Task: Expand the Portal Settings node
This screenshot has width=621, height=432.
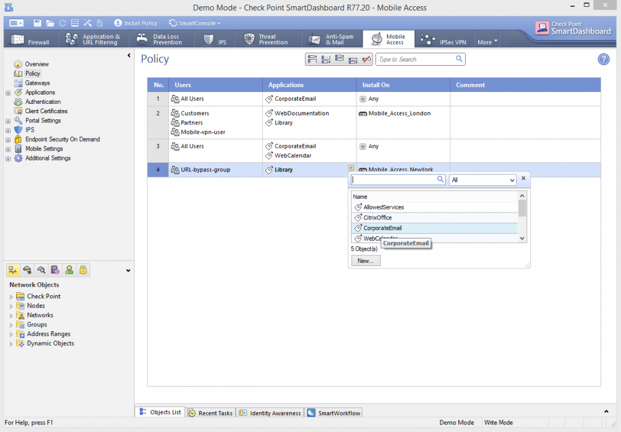Action: pyautogui.click(x=8, y=121)
